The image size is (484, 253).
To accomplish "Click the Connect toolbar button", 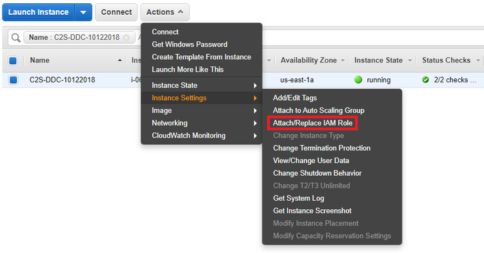I will (x=116, y=12).
